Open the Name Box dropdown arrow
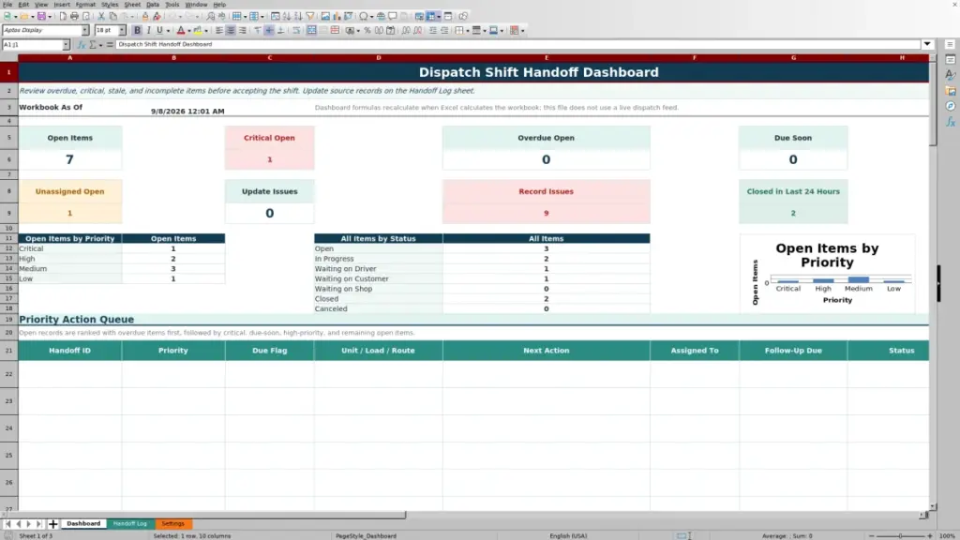 tap(66, 45)
